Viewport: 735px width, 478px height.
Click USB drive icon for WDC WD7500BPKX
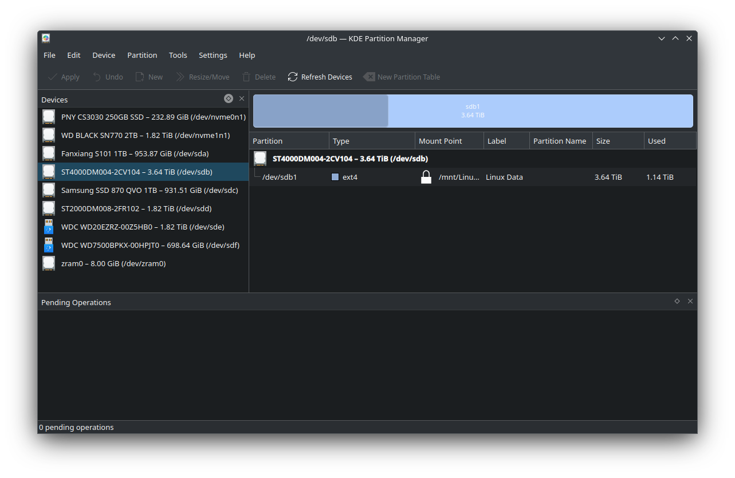pyautogui.click(x=49, y=245)
